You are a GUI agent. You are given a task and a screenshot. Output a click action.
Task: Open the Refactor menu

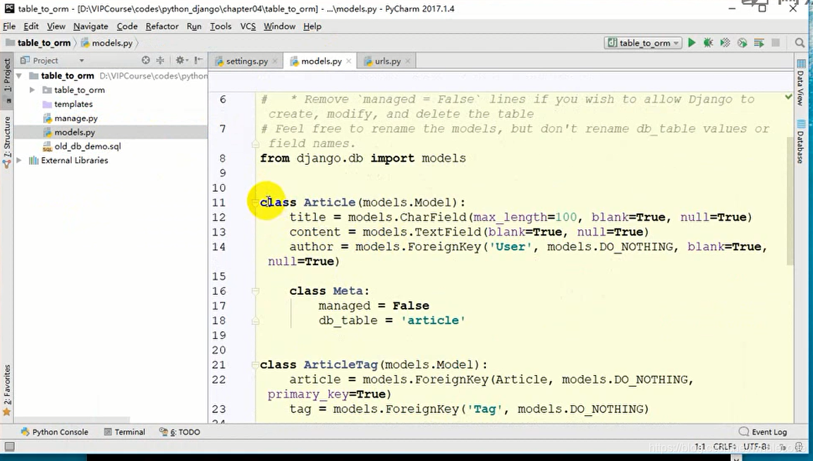161,26
